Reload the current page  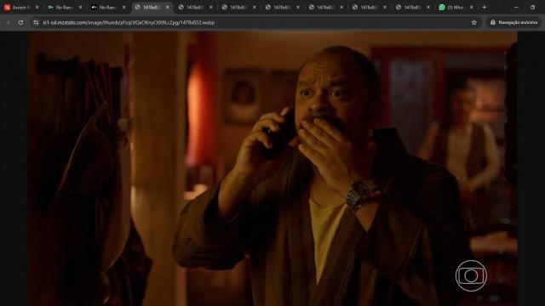[20, 23]
